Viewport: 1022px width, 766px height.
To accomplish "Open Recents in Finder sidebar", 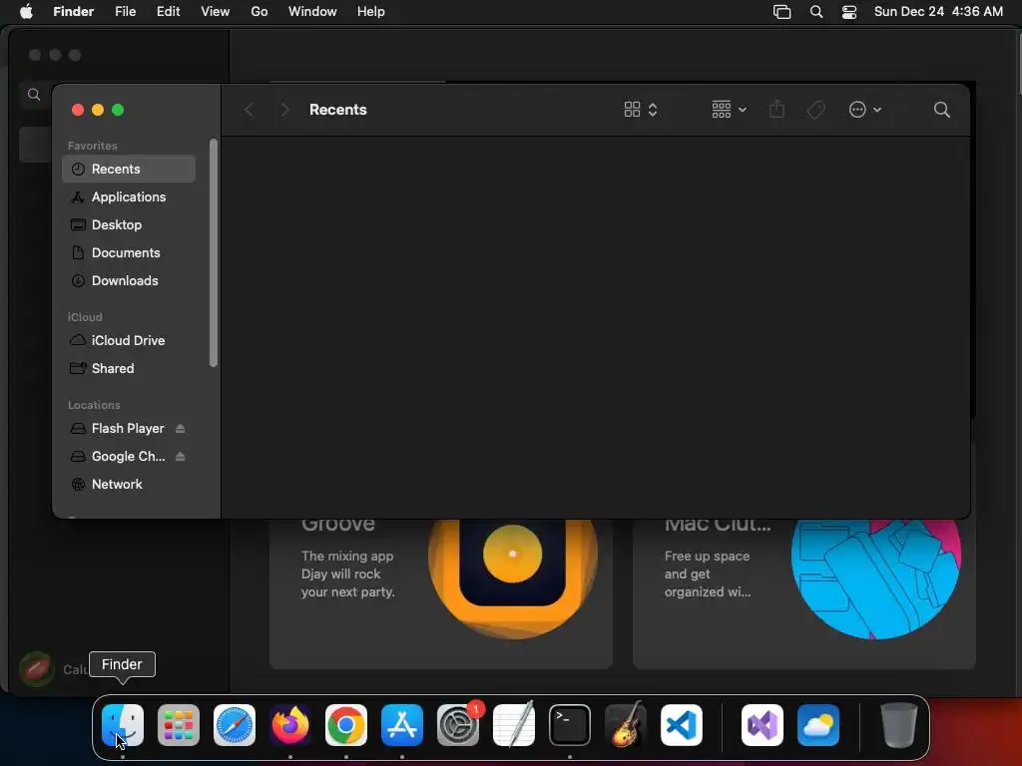I will pos(129,169).
